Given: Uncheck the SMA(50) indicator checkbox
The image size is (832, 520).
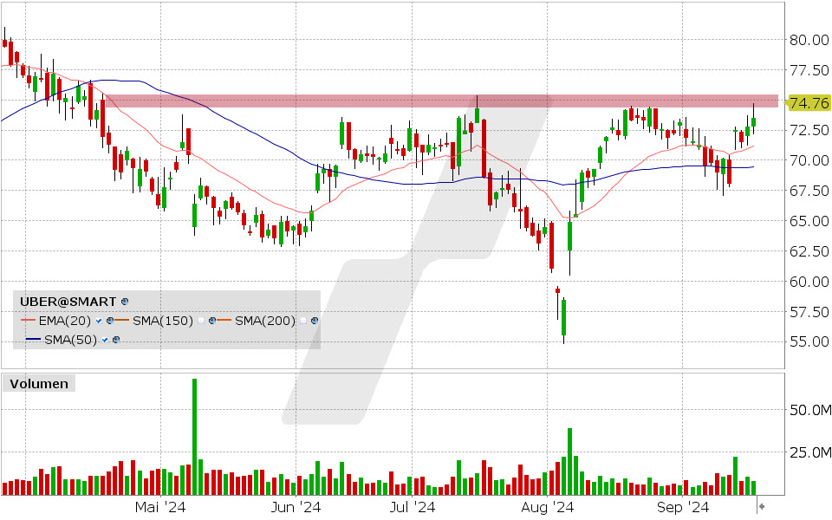Looking at the screenshot, I should pyautogui.click(x=105, y=340).
